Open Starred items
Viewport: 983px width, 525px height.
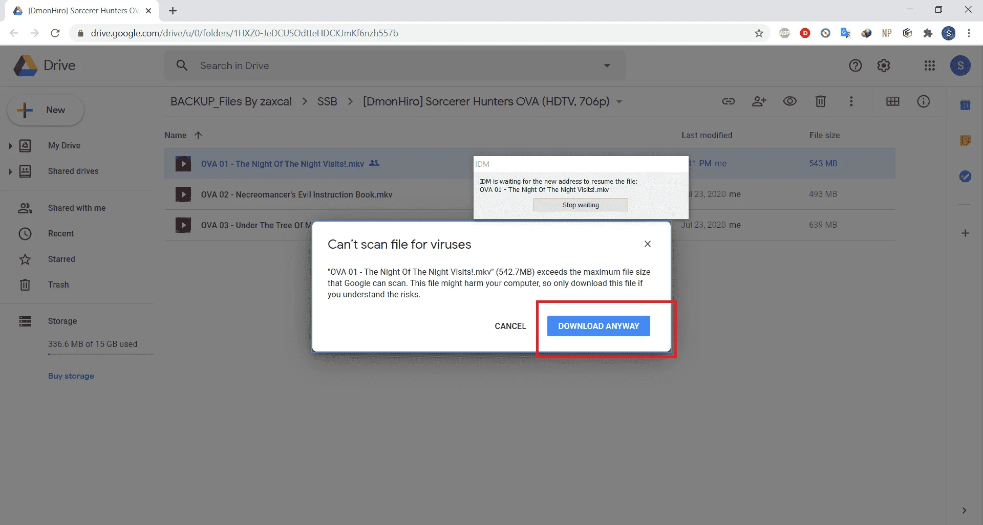tap(61, 259)
